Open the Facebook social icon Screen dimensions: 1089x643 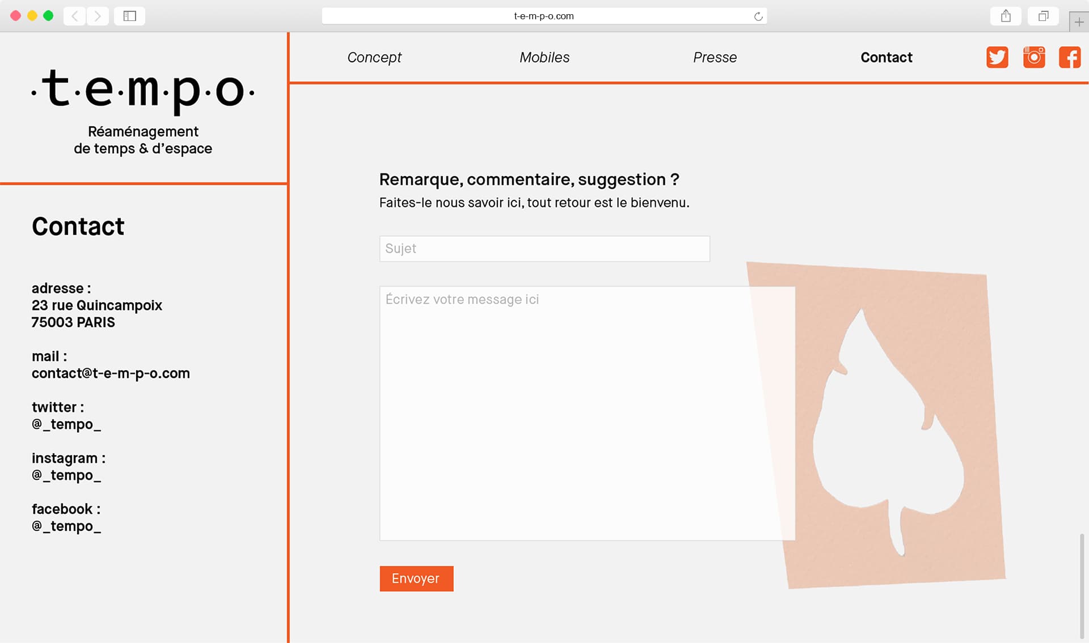click(x=1070, y=57)
